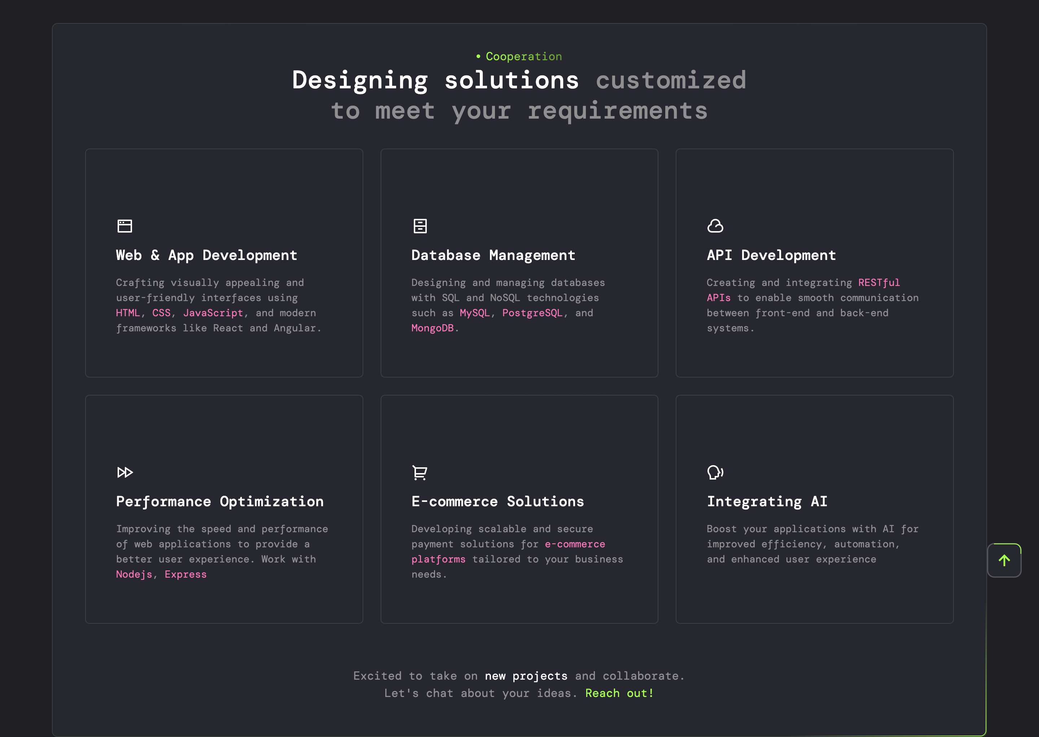Viewport: 1039px width, 737px height.
Task: Click the pink 'PostgreSQL' highlighted text
Action: (532, 313)
